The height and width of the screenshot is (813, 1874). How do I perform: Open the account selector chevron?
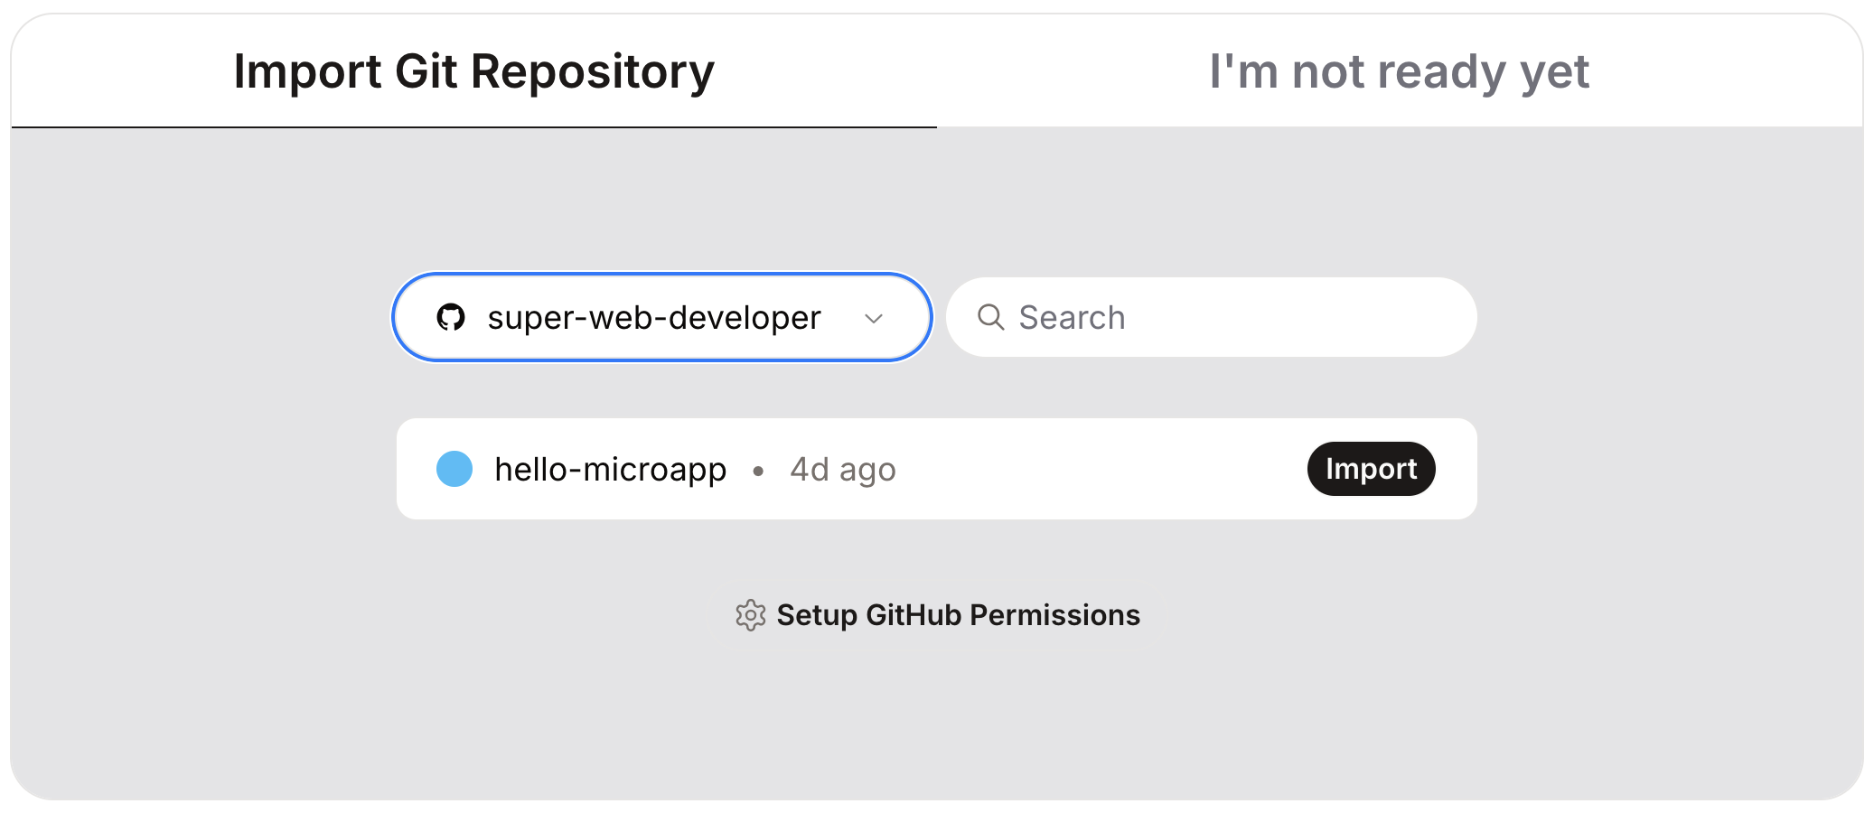[873, 318]
